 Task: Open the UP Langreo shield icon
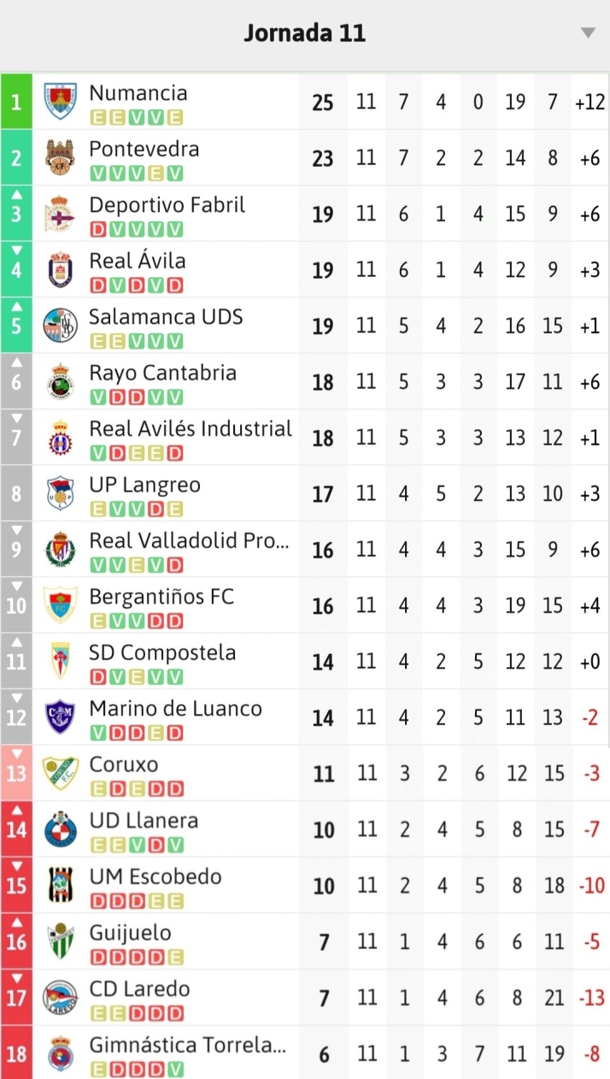60,494
